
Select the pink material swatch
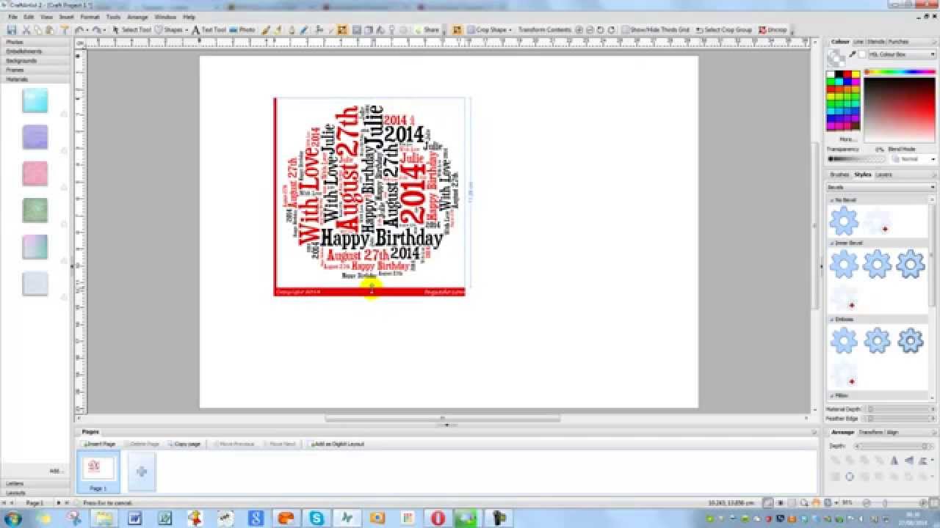(x=35, y=174)
